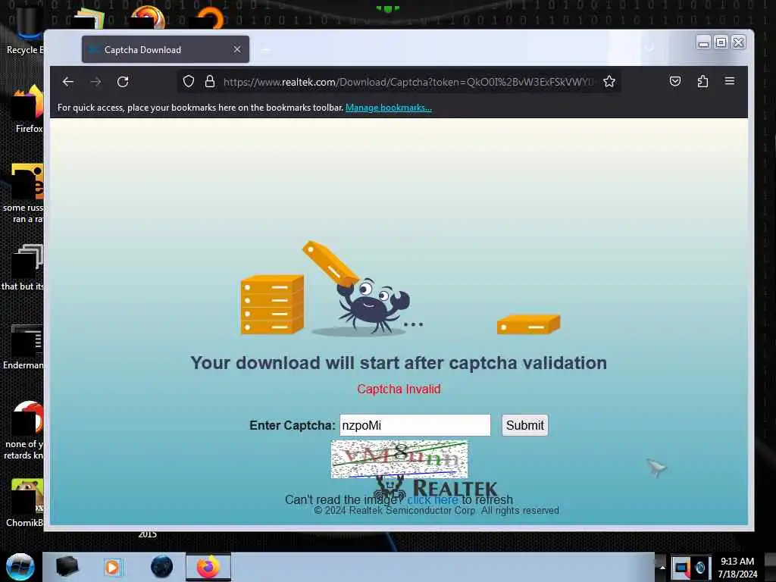Click the Realtek copyright footer text

point(436,510)
